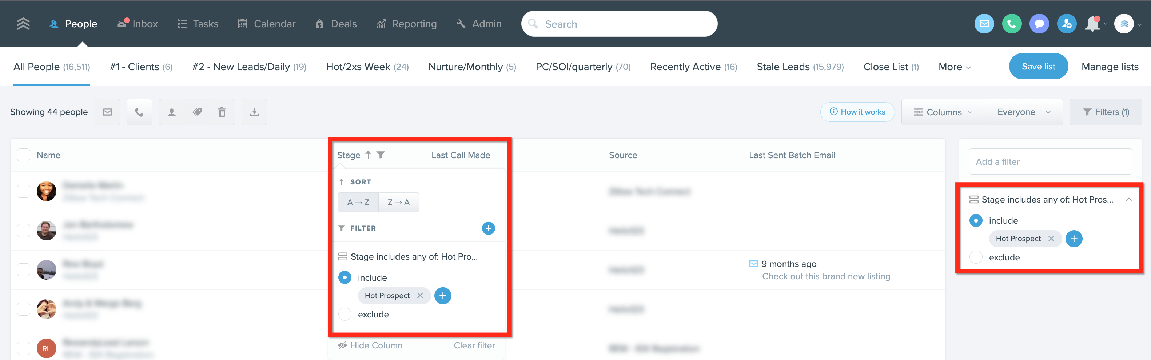Click the trash icon to delete selected people

tap(222, 112)
